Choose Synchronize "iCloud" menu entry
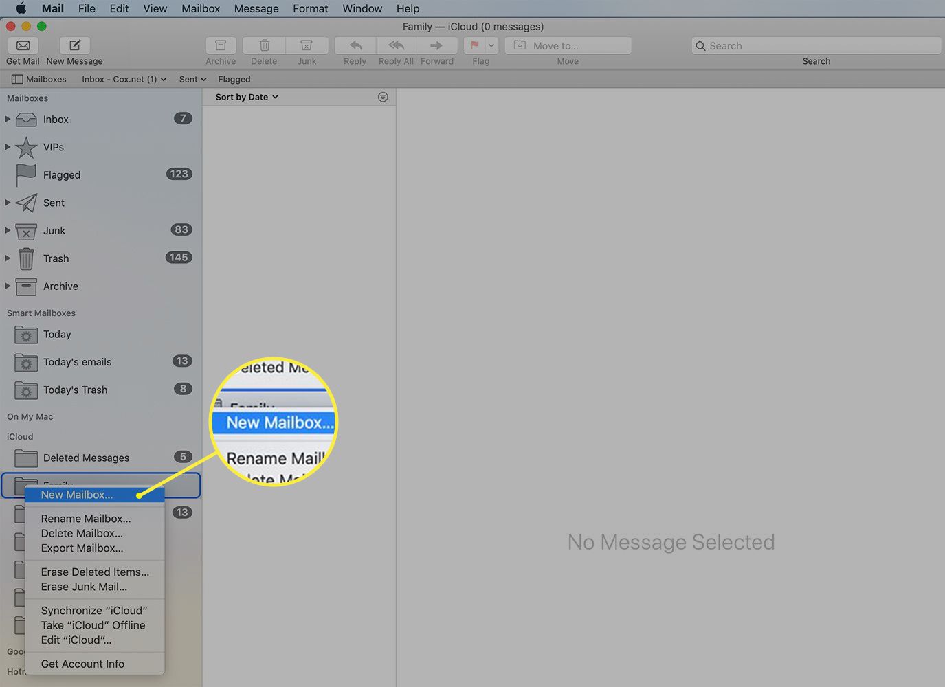Viewport: 945px width, 687px height. pos(95,611)
